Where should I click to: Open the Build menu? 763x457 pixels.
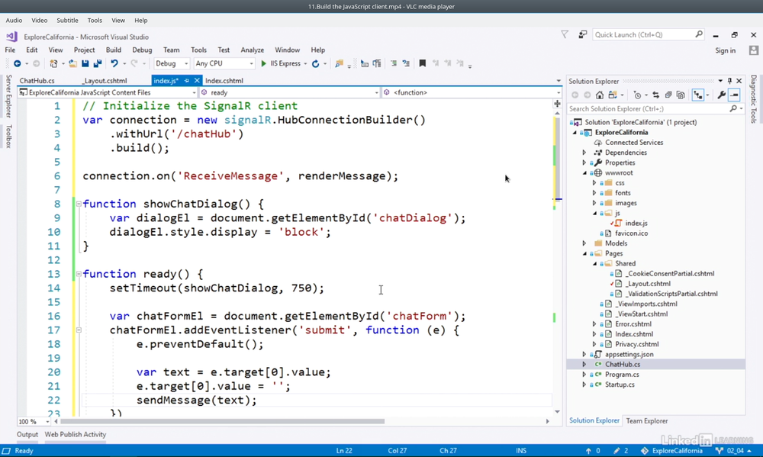[x=114, y=50]
